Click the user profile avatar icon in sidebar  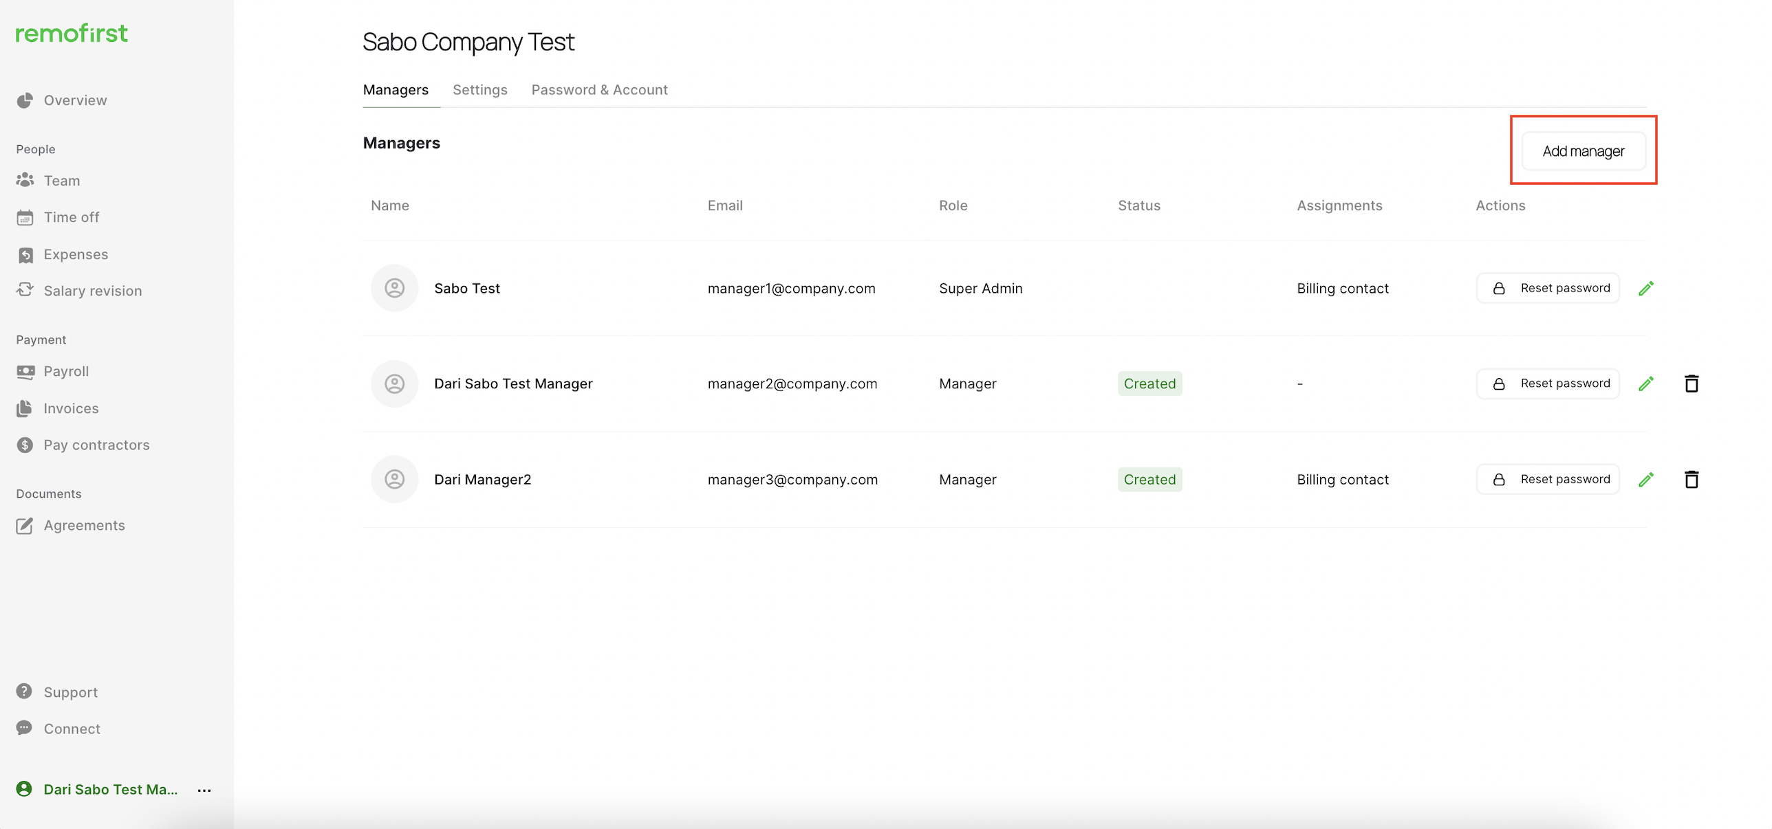pos(24,788)
